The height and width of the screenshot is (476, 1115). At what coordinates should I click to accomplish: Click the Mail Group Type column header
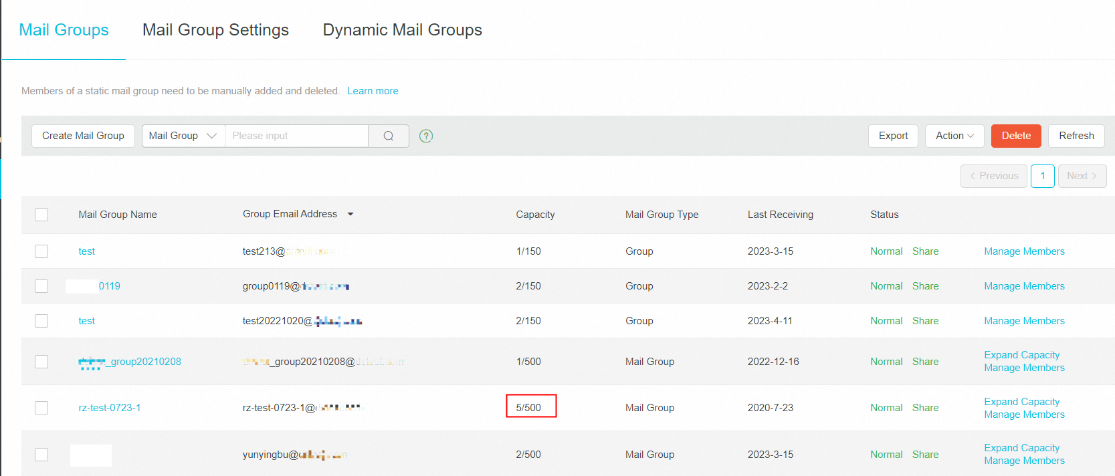click(x=662, y=215)
